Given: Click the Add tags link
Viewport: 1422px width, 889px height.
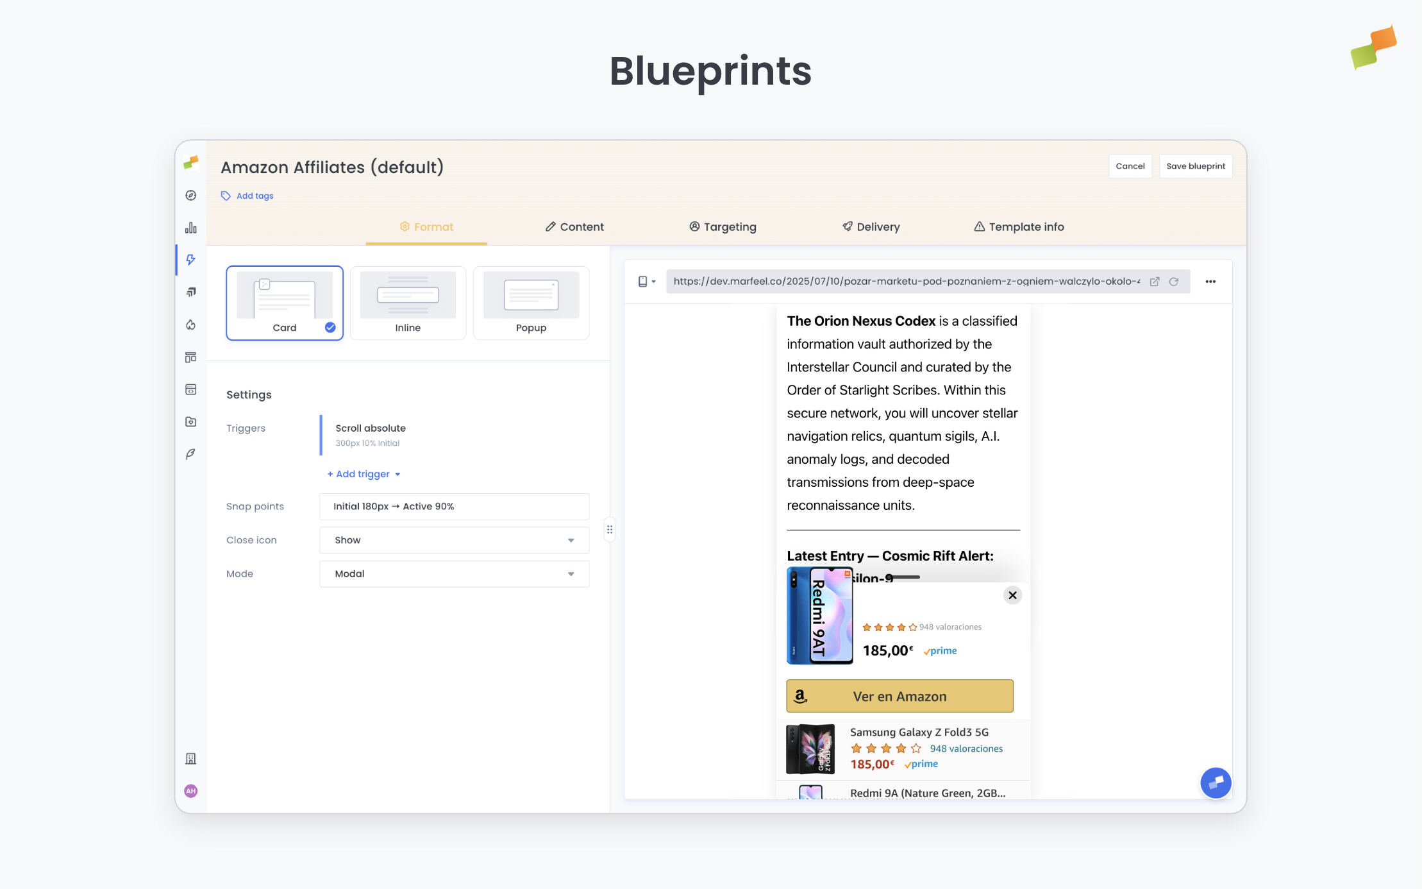Looking at the screenshot, I should pyautogui.click(x=254, y=196).
